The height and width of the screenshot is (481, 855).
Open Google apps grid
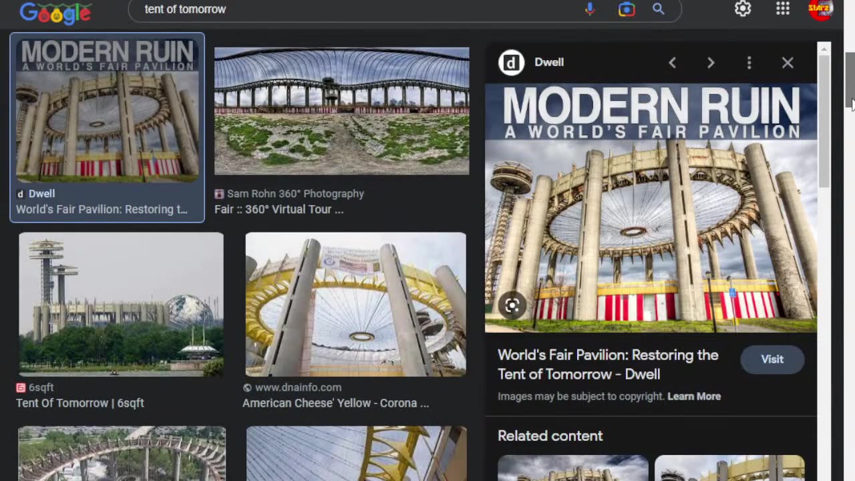click(783, 9)
